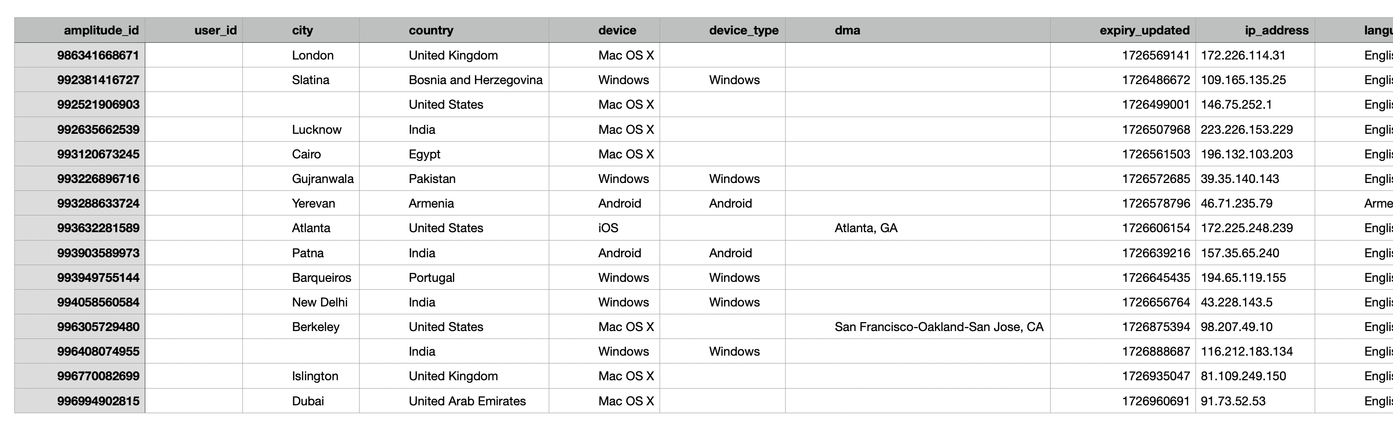
Task: Click the Yerevan city cell
Action: 300,204
